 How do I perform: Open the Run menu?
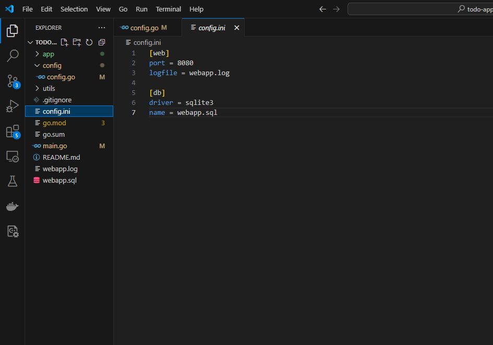(x=141, y=9)
